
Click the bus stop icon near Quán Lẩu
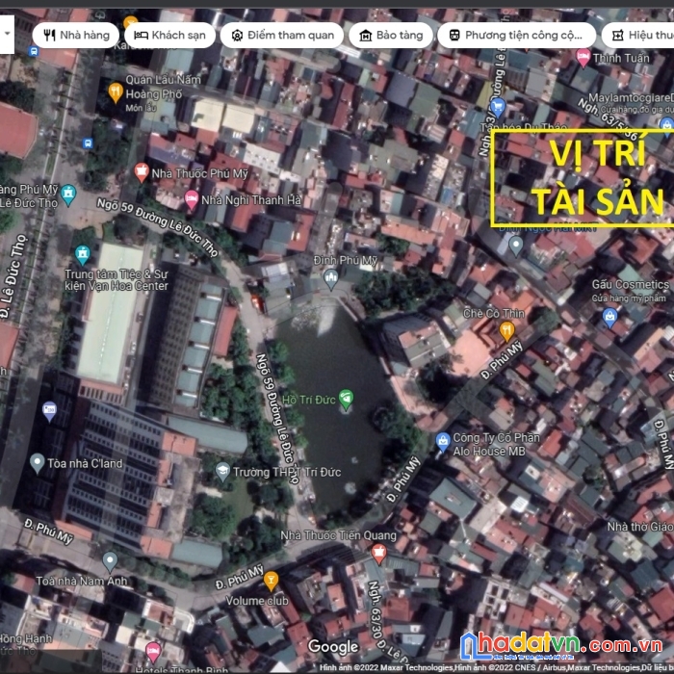click(88, 143)
